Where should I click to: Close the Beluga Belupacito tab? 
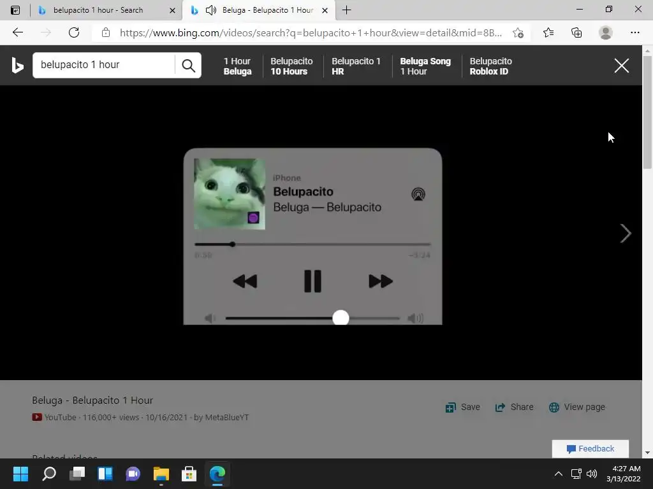(x=325, y=10)
